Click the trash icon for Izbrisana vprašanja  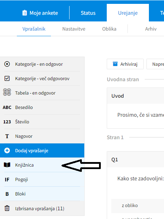pyautogui.click(x=7, y=208)
